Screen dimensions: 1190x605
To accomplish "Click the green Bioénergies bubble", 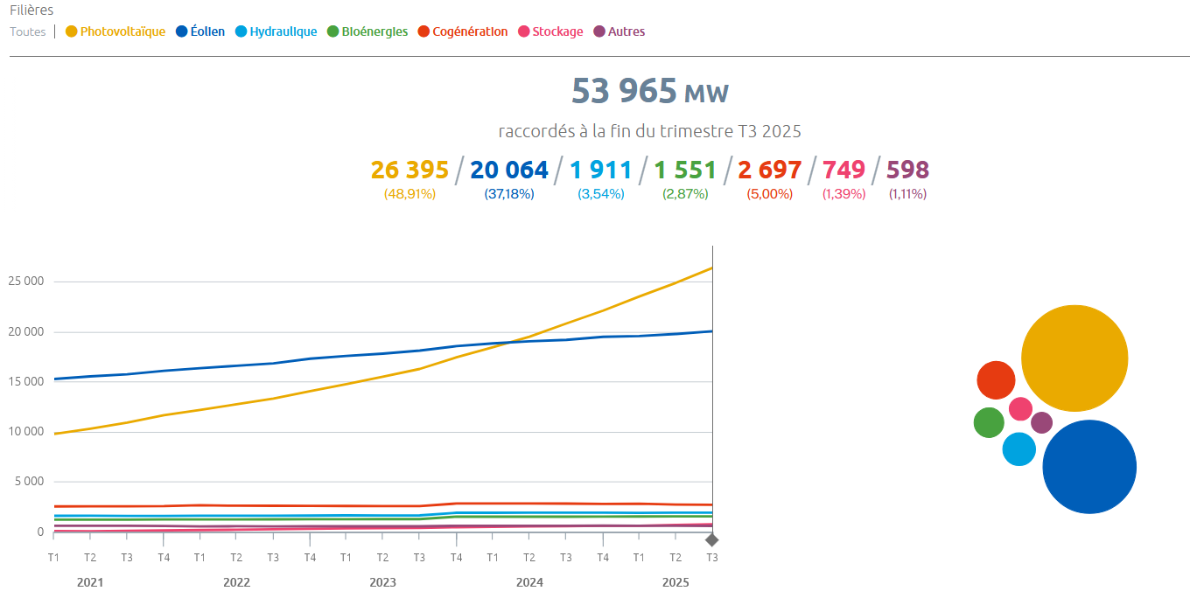I will coord(989,423).
